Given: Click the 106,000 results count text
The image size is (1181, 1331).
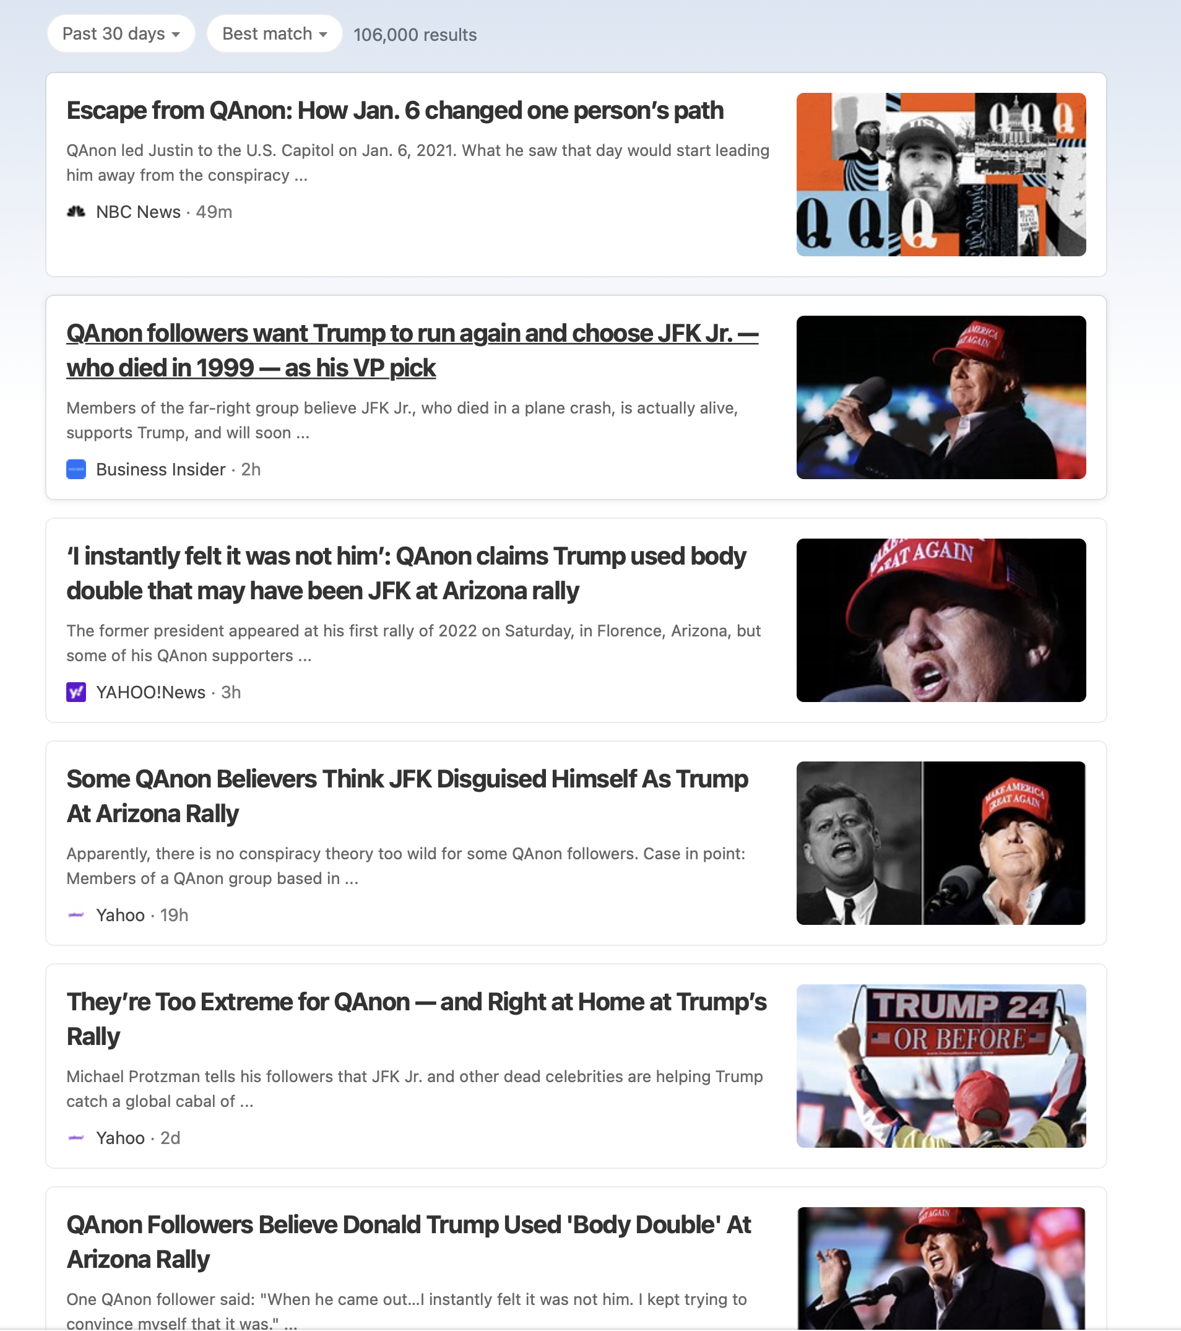Looking at the screenshot, I should (x=415, y=35).
